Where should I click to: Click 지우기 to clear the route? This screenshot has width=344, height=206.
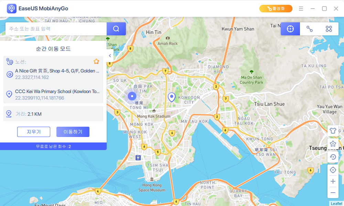coord(33,131)
